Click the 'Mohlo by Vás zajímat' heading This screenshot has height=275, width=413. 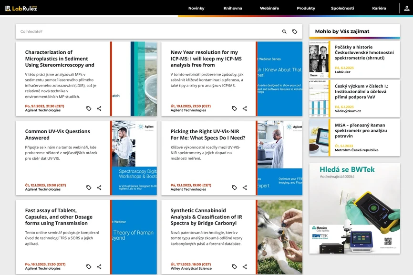click(342, 31)
